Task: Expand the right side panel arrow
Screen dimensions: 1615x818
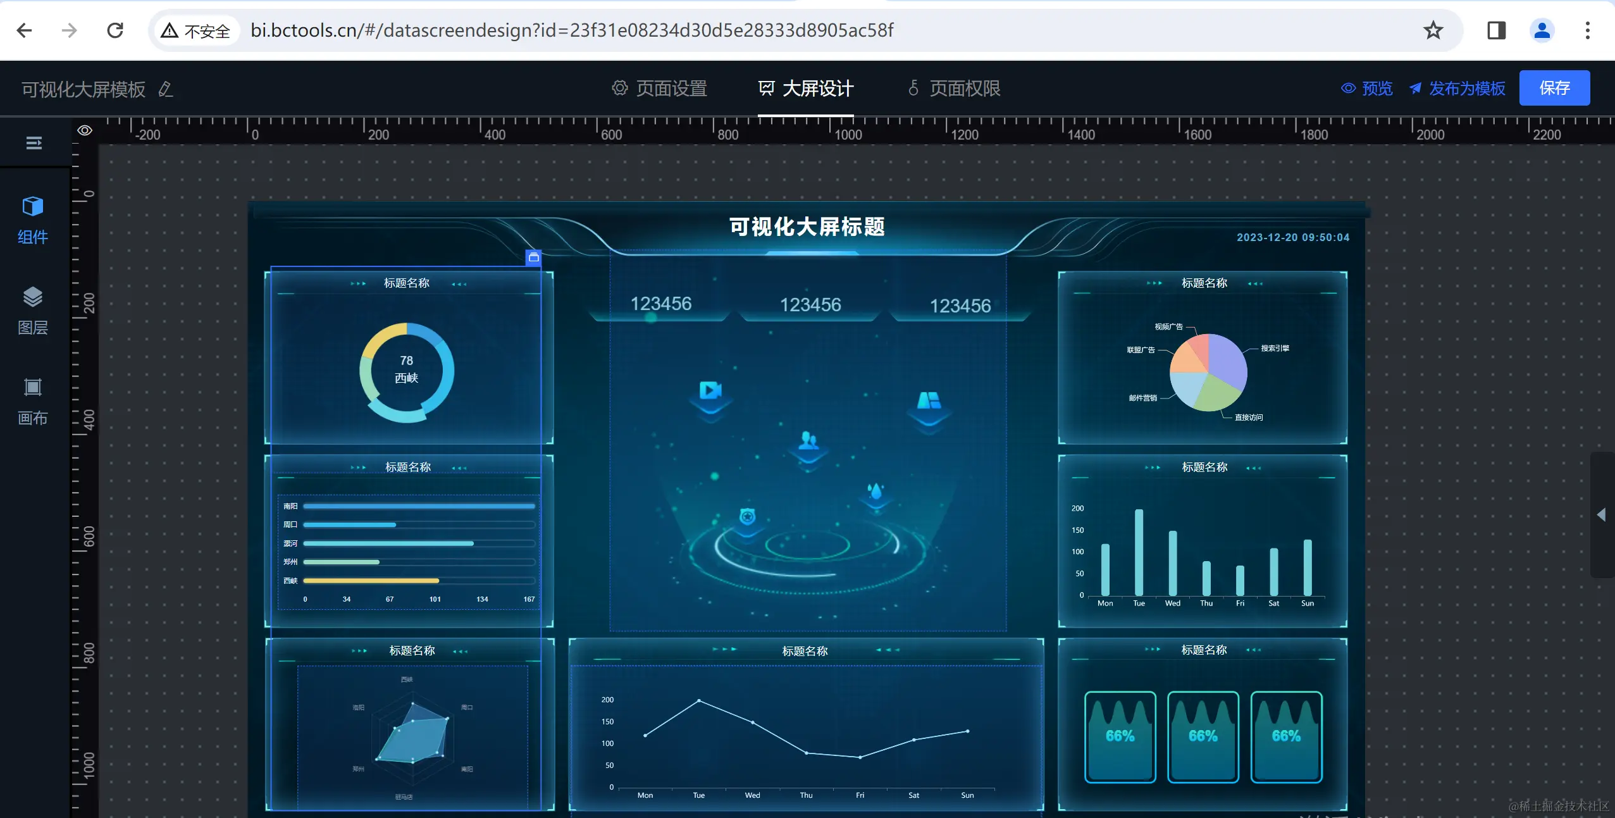Action: (x=1601, y=514)
